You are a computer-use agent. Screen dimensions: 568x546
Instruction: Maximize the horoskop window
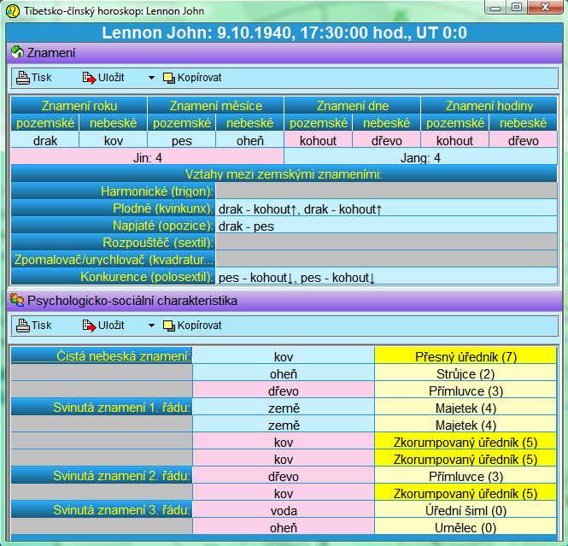[x=517, y=7]
